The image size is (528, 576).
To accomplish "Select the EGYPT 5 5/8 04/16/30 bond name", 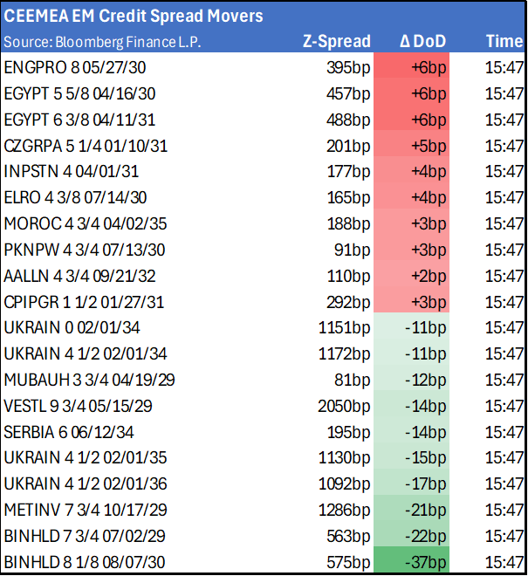I will 79,93.
